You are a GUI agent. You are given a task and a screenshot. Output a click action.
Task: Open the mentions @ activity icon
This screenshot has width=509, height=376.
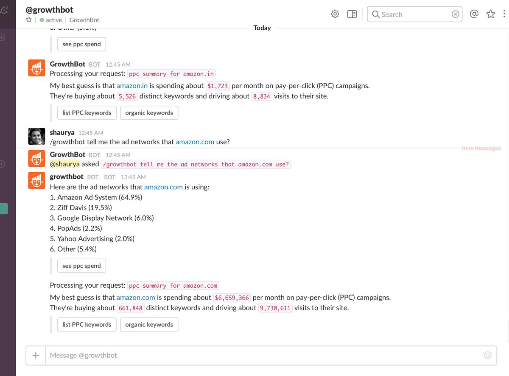pyautogui.click(x=474, y=14)
